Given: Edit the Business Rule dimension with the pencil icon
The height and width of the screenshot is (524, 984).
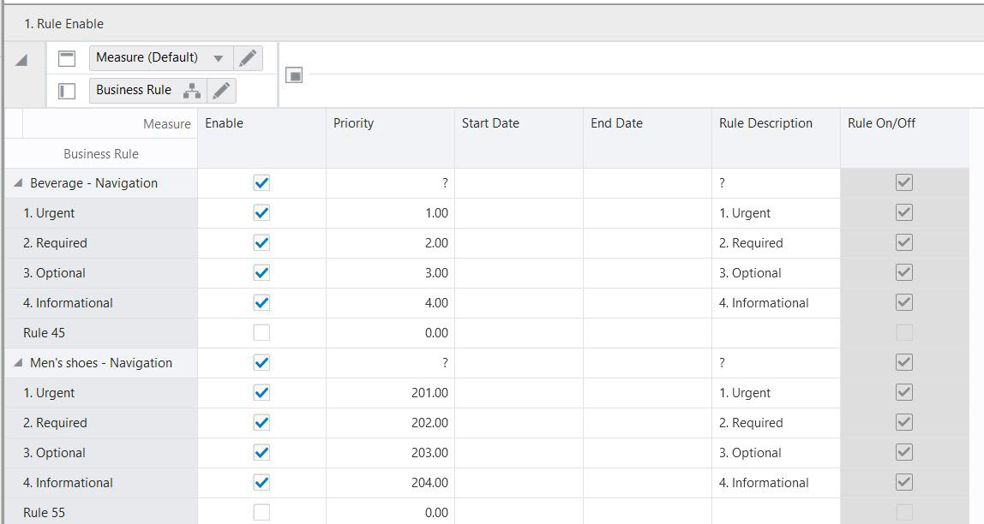Looking at the screenshot, I should point(221,89).
